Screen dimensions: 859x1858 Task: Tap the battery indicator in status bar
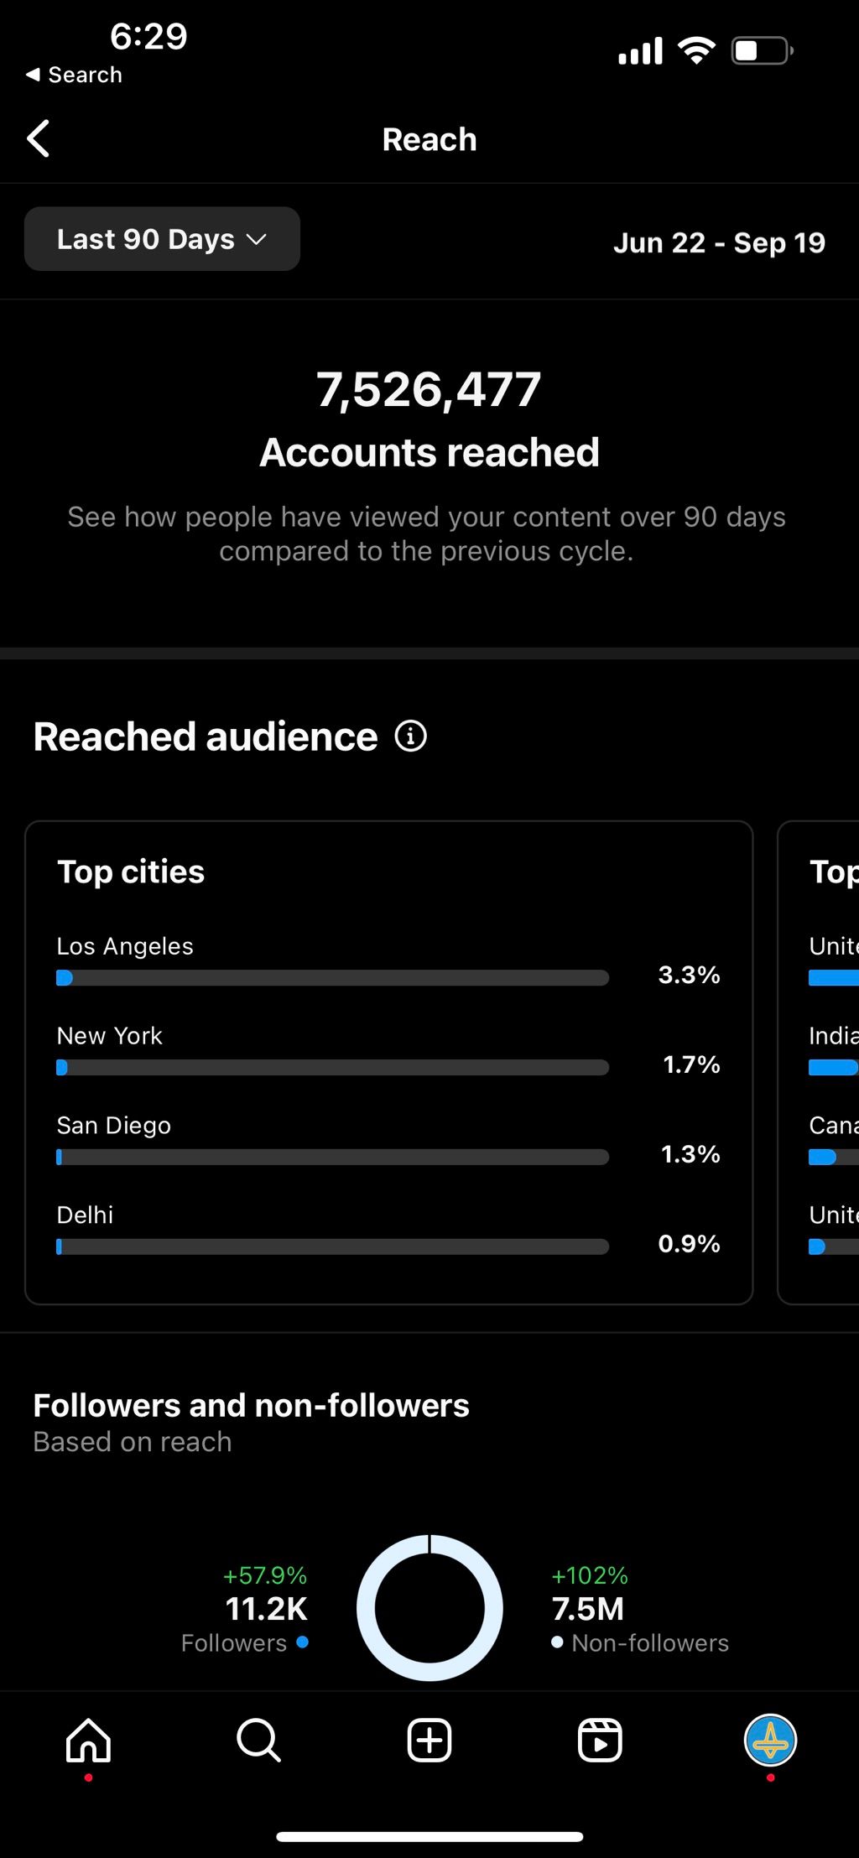763,51
